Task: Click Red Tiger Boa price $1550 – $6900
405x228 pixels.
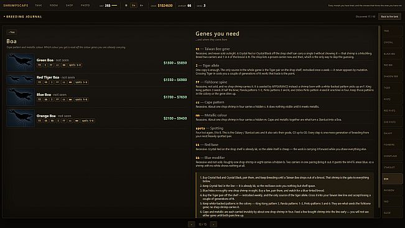Action: (175, 80)
